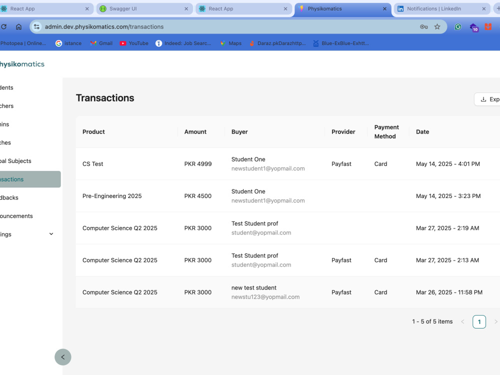This screenshot has height=375, width=500.
Task: Click Payfast provider in CS Test row
Action: (341, 164)
